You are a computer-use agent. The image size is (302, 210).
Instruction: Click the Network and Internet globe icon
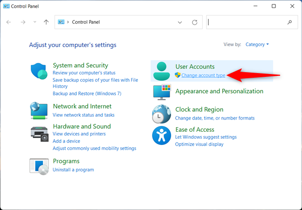39,110
